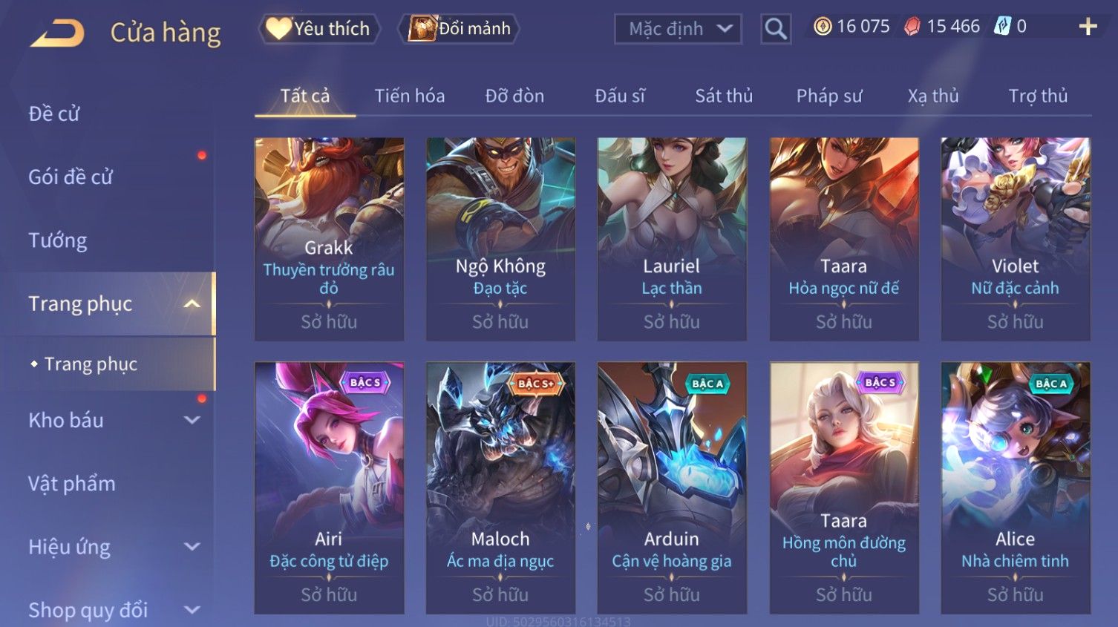
Task: Select the Maloch Ác ma địa ngục skin
Action: click(x=500, y=488)
